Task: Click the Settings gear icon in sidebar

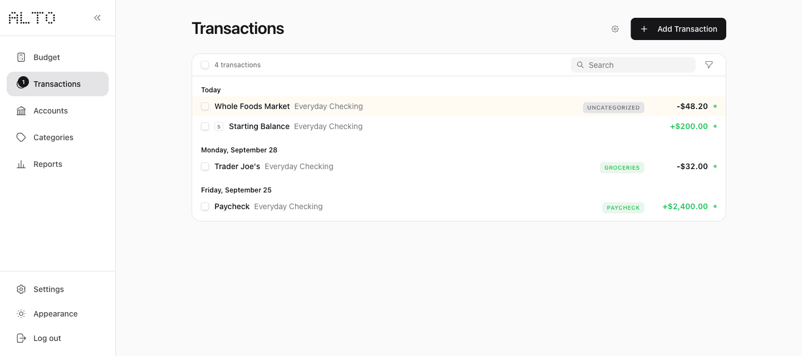Action: [x=21, y=289]
